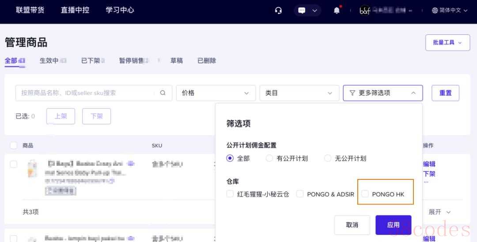The width and height of the screenshot is (477, 242).
Task: Expand the 展开 SKU list
Action: click(x=439, y=212)
